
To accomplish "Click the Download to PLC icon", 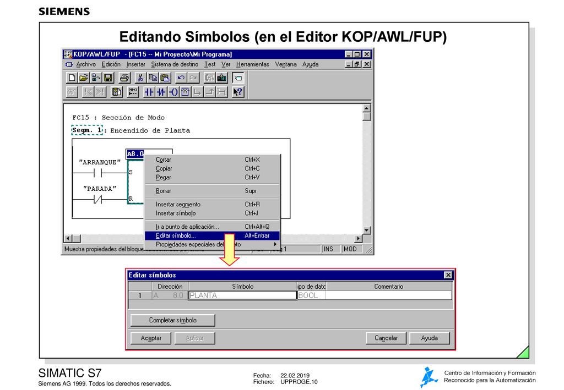I will click(x=222, y=78).
